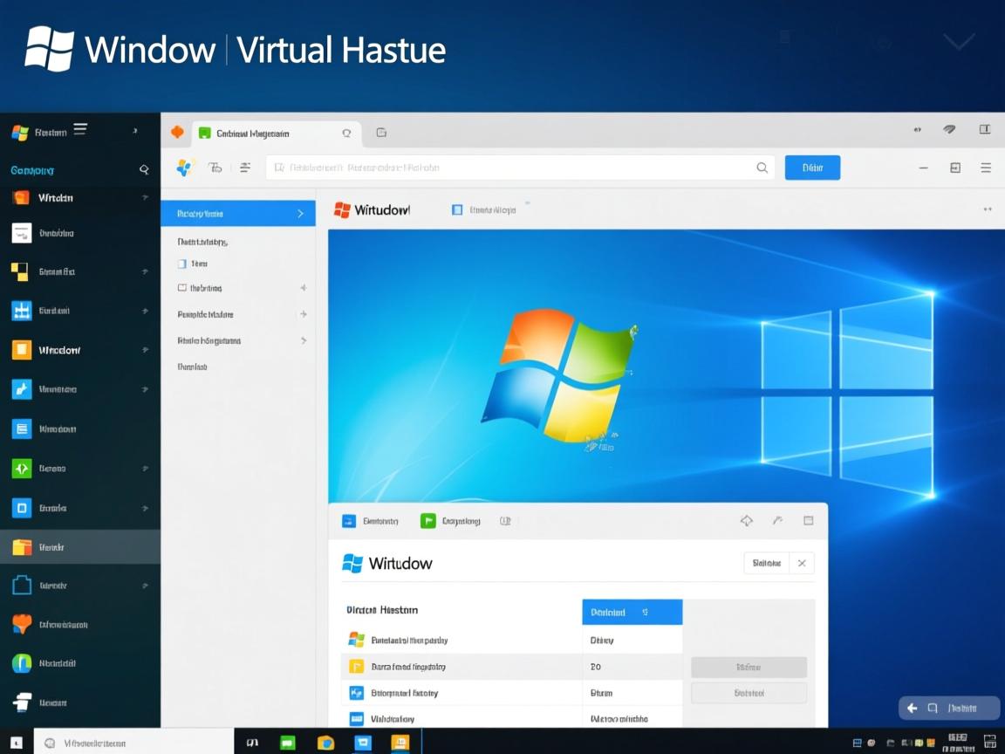Click the search icon in the address bar
Viewport: 1005px width, 754px height.
pos(762,167)
